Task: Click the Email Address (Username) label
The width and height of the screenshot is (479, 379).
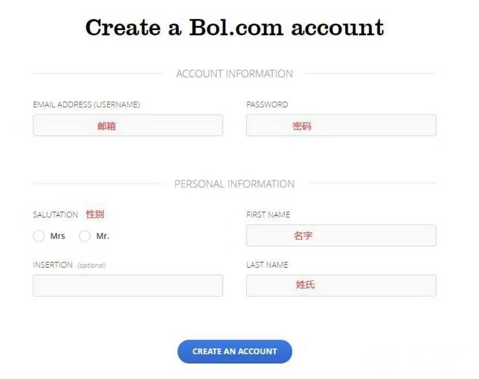Action: coord(86,105)
